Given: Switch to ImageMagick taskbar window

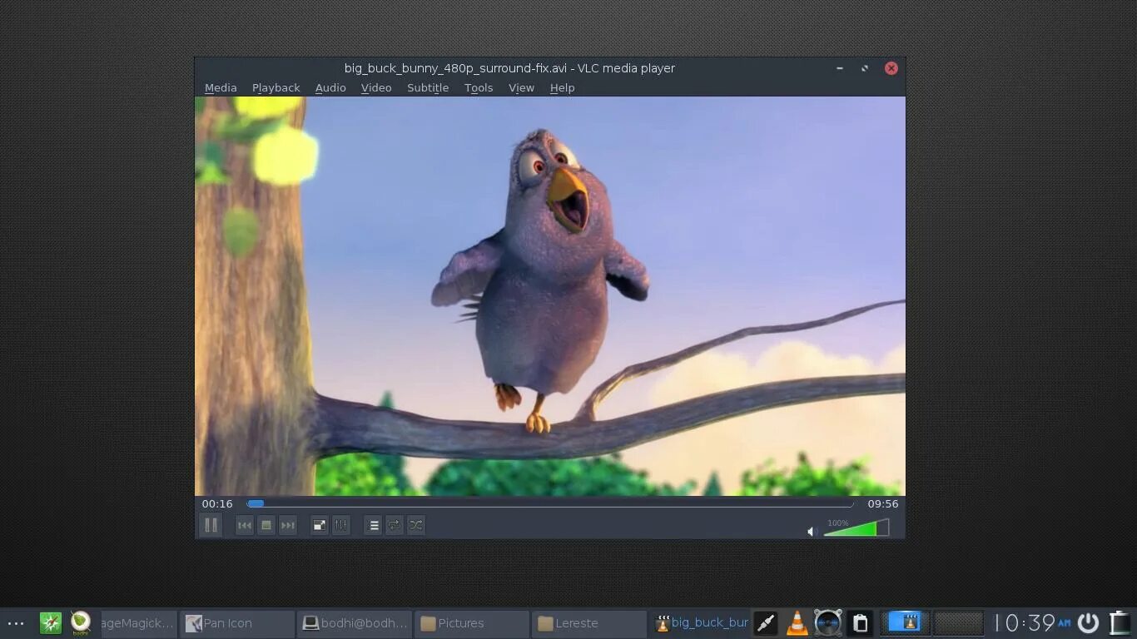Looking at the screenshot, I should pos(137,622).
